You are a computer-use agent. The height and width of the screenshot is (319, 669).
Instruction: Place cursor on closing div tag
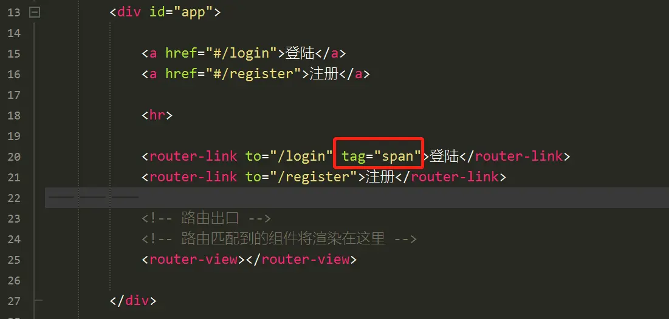133,301
